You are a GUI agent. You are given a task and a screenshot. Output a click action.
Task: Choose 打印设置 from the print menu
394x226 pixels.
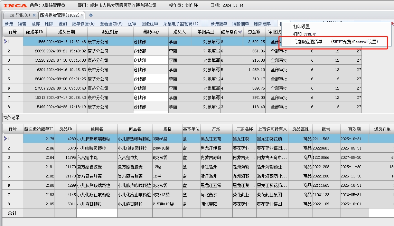tap(301, 27)
